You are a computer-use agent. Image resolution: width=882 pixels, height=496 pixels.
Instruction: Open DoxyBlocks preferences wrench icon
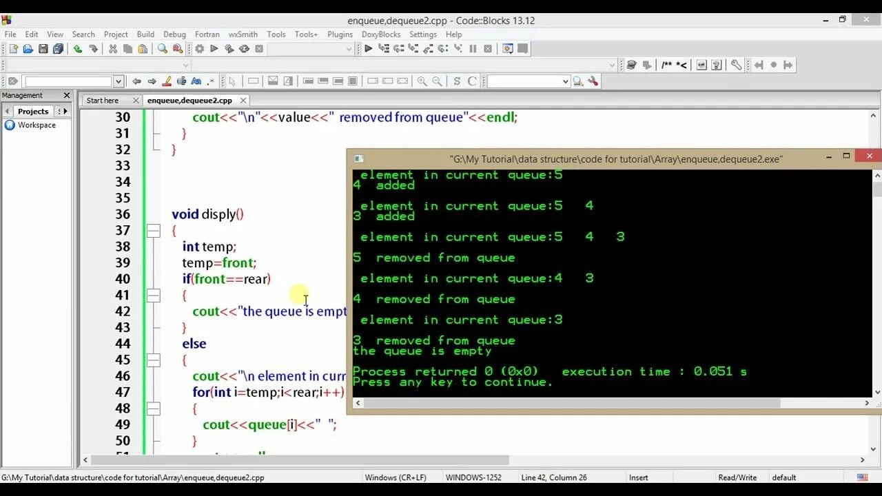[x=737, y=65]
